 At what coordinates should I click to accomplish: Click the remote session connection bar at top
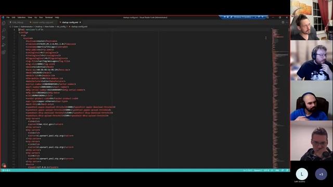tap(242, 17)
